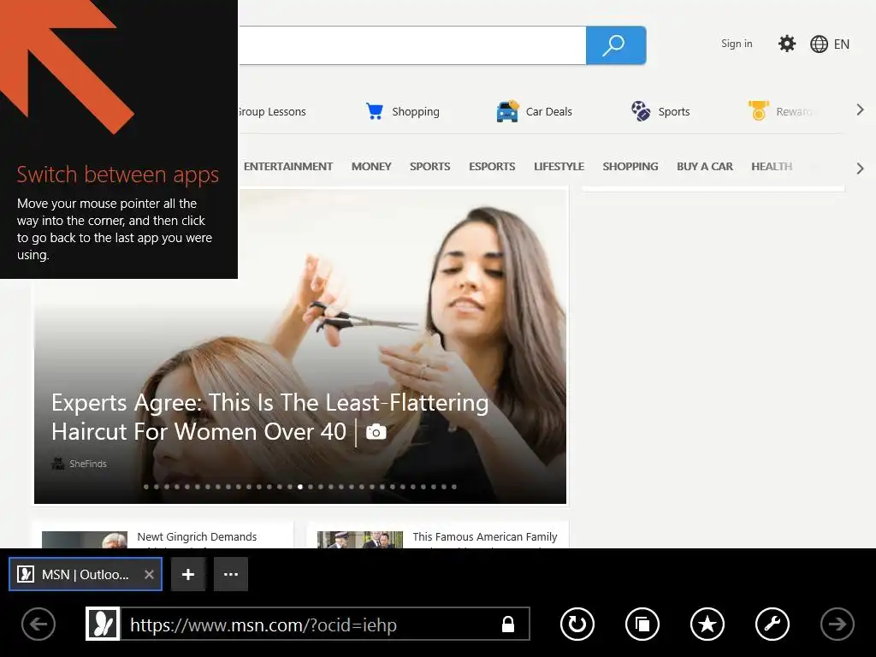Open the EN language globe selector

pyautogui.click(x=830, y=44)
